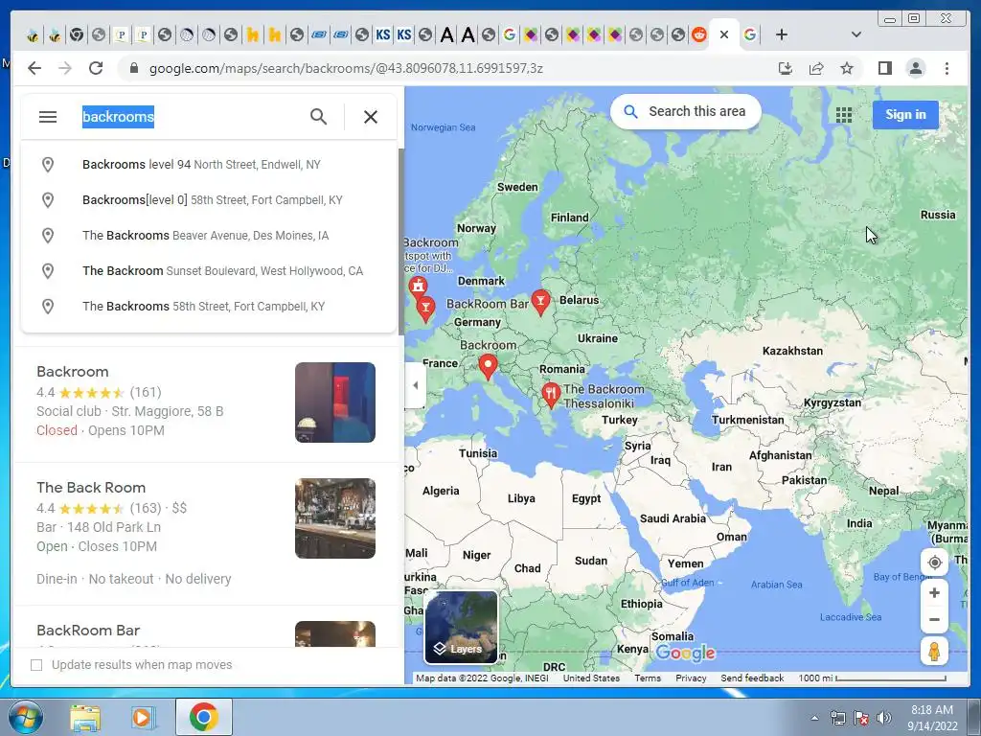
Task: Show hidden tray icons arrow
Action: pyautogui.click(x=814, y=718)
